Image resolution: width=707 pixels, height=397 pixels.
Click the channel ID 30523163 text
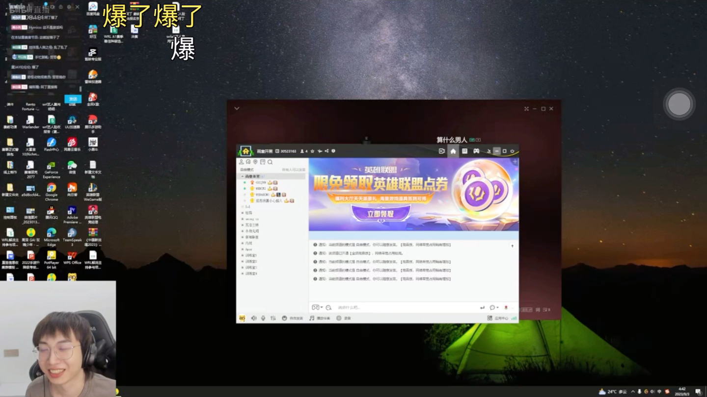pos(288,151)
